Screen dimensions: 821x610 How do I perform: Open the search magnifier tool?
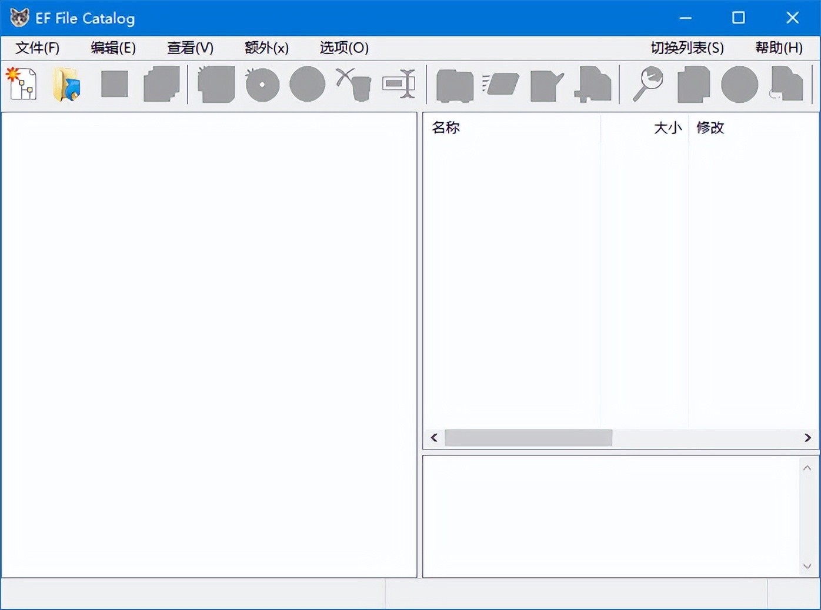tap(647, 85)
